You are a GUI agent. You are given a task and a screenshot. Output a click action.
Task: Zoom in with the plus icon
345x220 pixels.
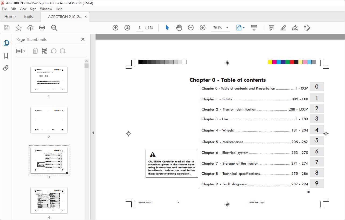(203, 28)
